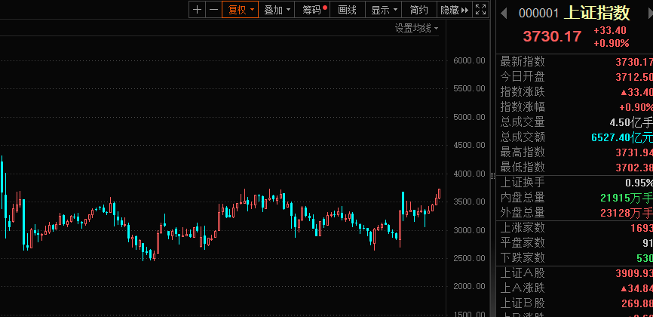Screen dimensions: 653x317
Task: Select the 最新指数 row
Action: 575,61
